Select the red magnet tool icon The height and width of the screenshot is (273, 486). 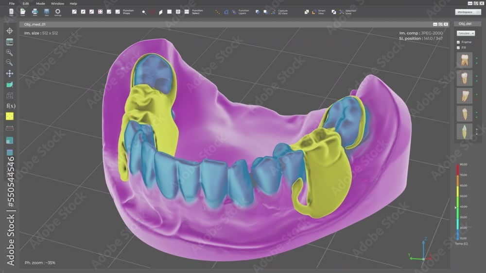click(x=152, y=12)
